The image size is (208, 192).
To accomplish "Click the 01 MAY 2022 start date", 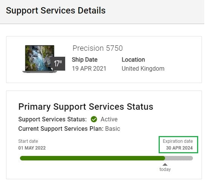I will click(32, 148).
